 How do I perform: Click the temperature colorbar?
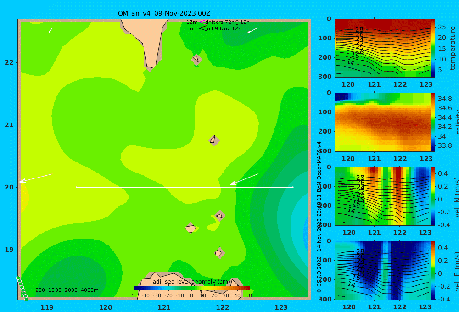point(433,48)
